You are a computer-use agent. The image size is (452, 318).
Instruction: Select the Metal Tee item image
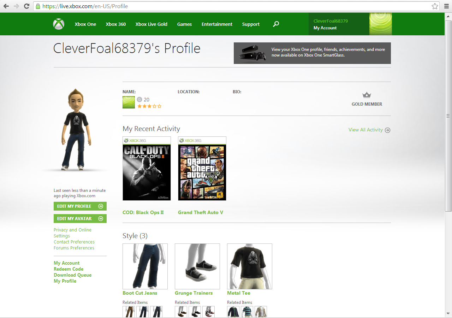(x=250, y=266)
